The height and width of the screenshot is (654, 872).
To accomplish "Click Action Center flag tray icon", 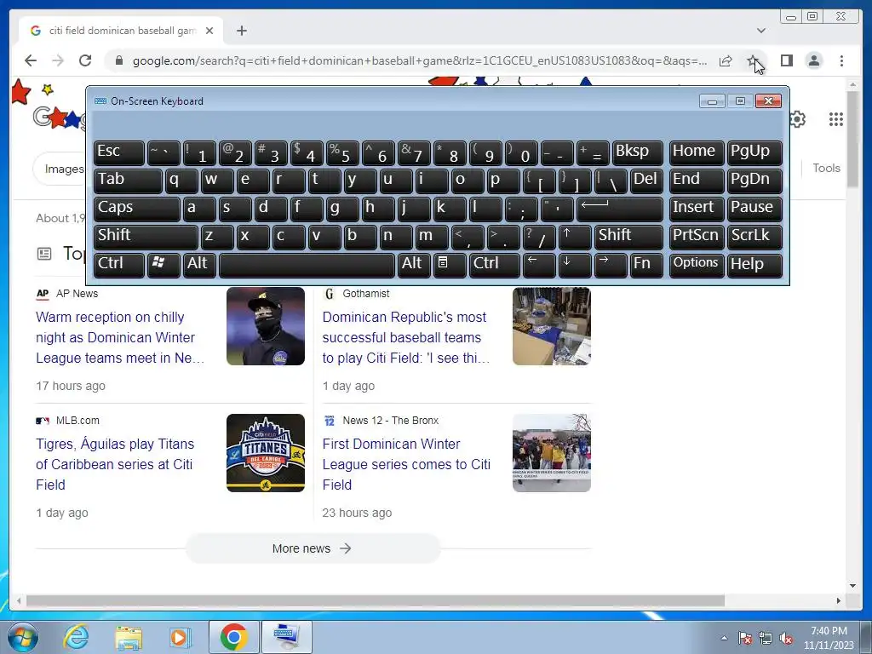I will tap(745, 639).
